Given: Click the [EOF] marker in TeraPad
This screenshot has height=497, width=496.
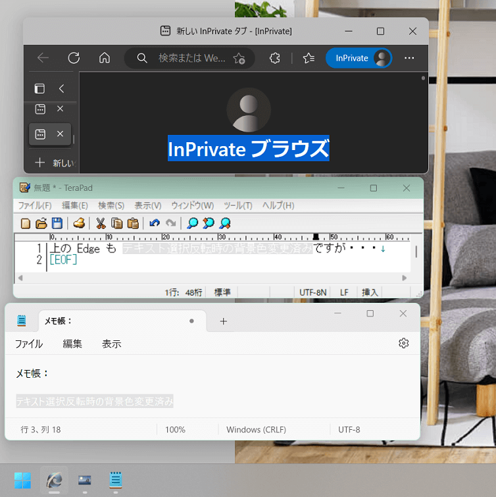Looking at the screenshot, I should point(63,260).
